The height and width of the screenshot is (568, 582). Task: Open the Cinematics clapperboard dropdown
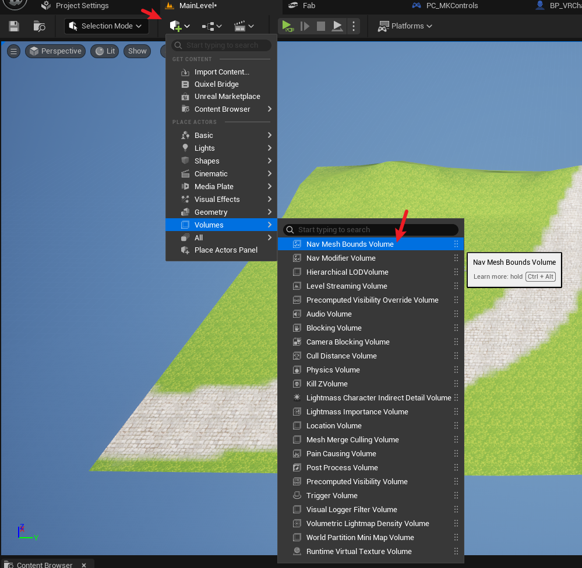(244, 26)
